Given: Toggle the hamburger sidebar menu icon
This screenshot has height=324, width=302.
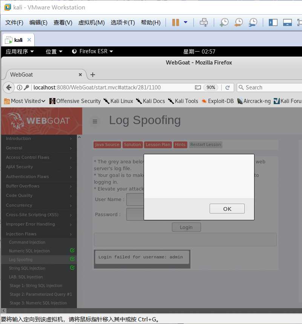Looking at the screenshot, I should (x=95, y=121).
